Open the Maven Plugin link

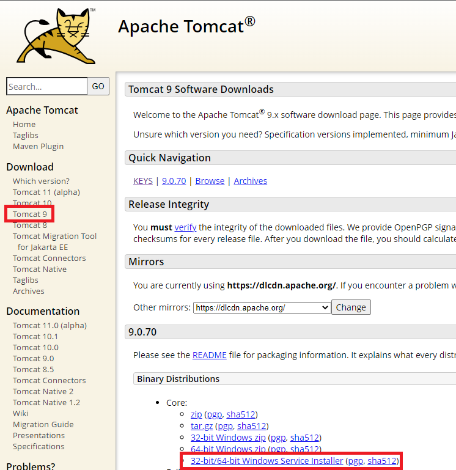38,146
